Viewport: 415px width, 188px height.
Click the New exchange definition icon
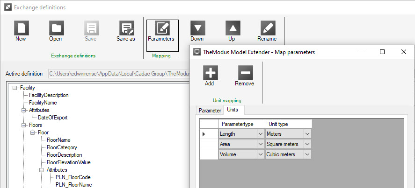coord(21,28)
